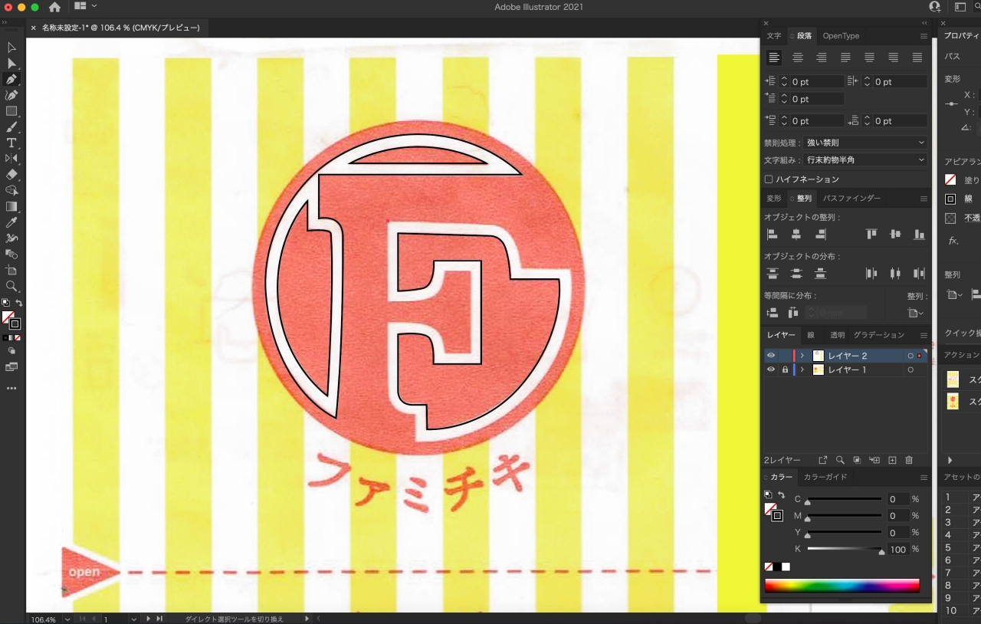
Task: Click horizontal align left in Align panel
Action: tap(773, 234)
